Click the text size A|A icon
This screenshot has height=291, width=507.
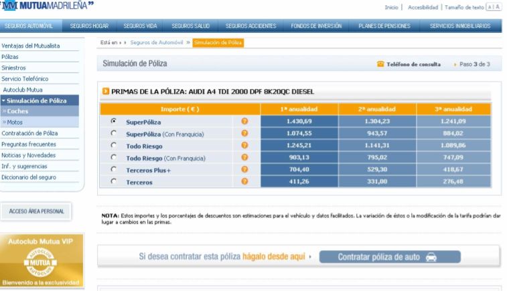point(494,7)
